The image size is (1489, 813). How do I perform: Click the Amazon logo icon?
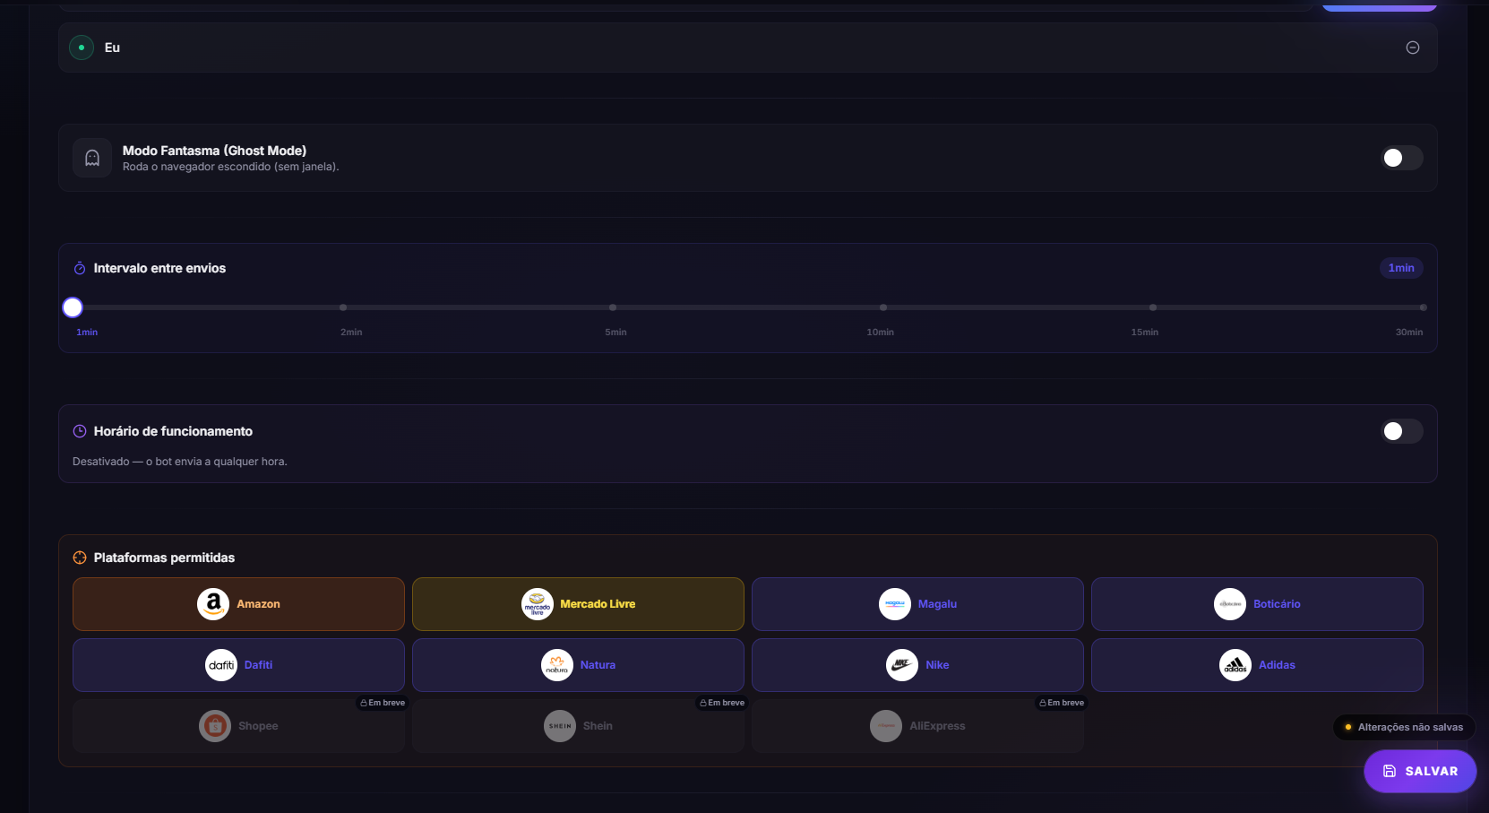(213, 604)
